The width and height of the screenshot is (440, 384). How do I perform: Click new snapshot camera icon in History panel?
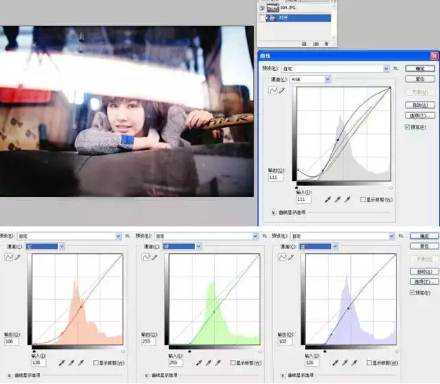tap(316, 44)
